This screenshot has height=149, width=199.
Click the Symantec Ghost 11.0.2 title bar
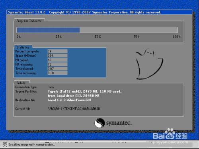[99, 12]
